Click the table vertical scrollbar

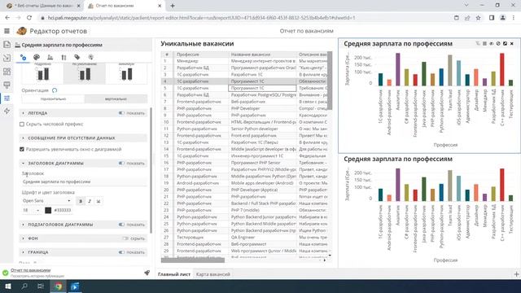[330, 81]
